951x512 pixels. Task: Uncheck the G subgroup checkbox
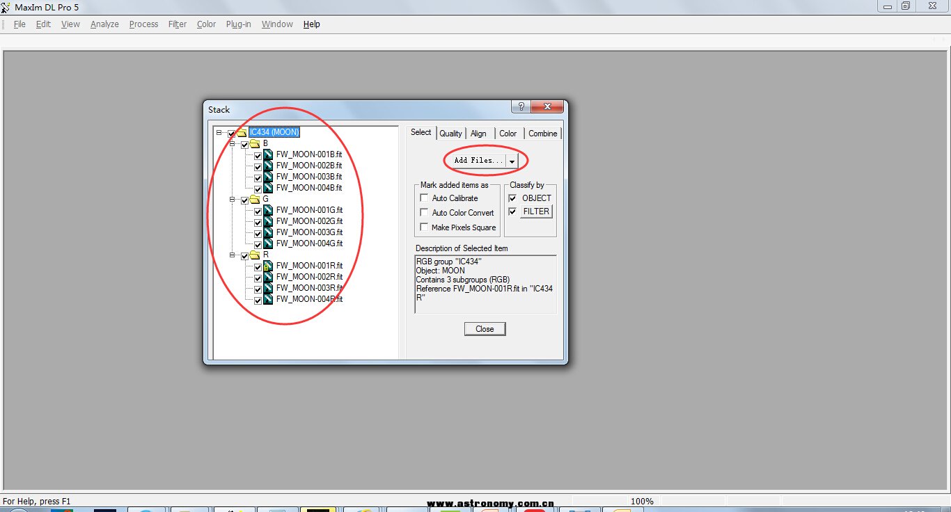(244, 200)
